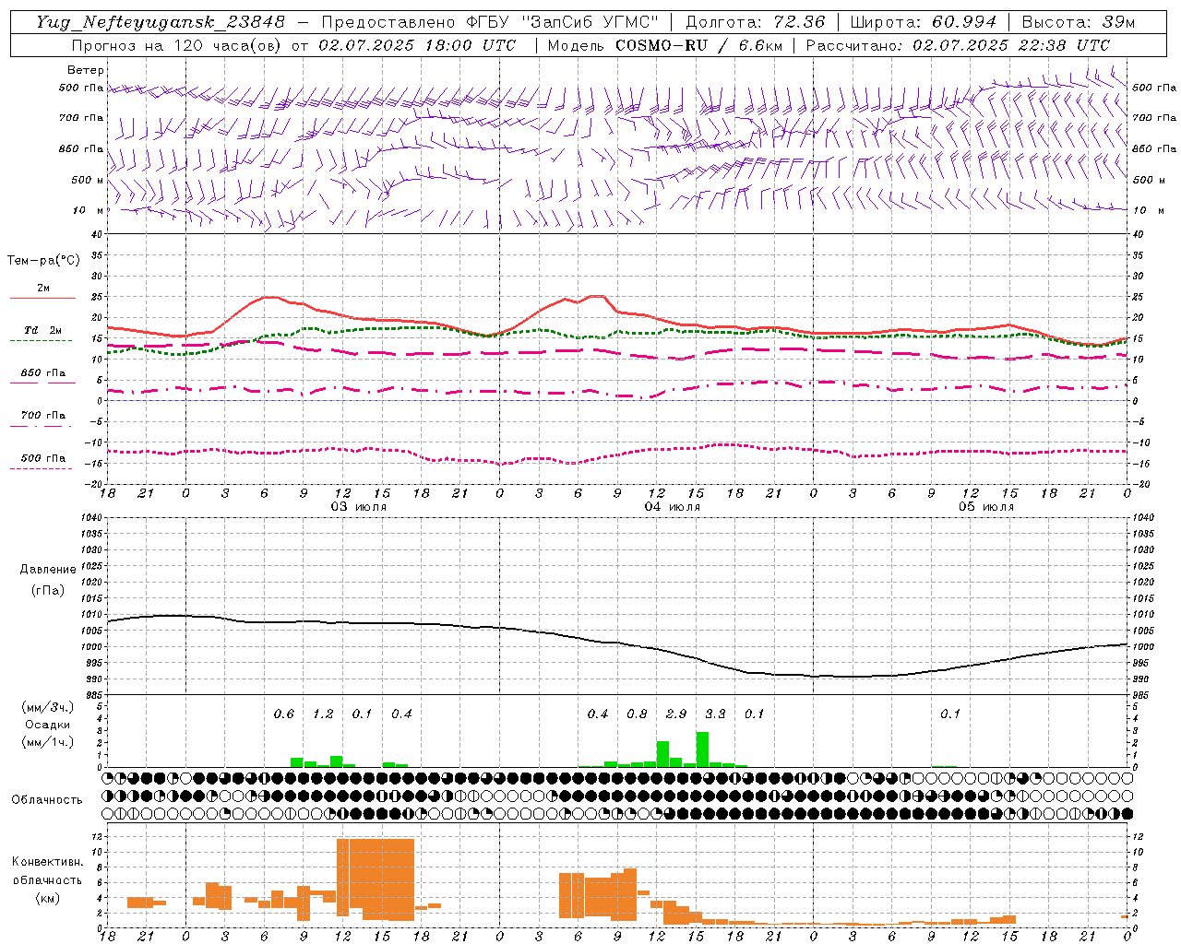
Task: Click "850 гПа" in the temperature legend
Action: tap(43, 373)
